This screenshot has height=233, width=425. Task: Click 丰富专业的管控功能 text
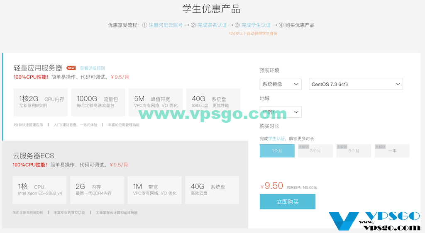coord(69,213)
